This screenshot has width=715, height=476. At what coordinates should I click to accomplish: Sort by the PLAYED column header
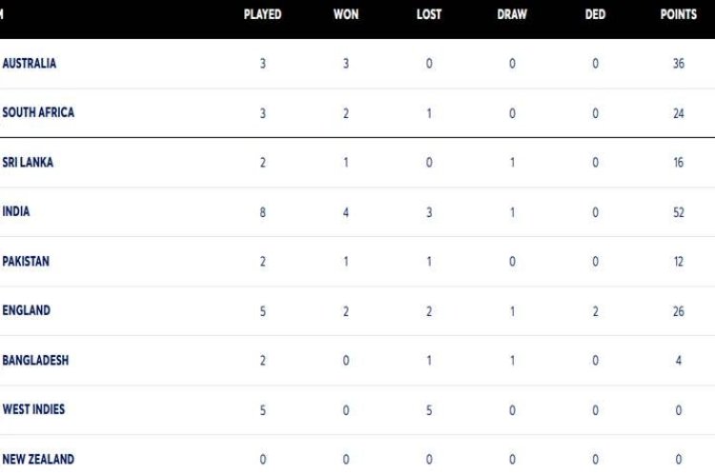[x=262, y=15]
